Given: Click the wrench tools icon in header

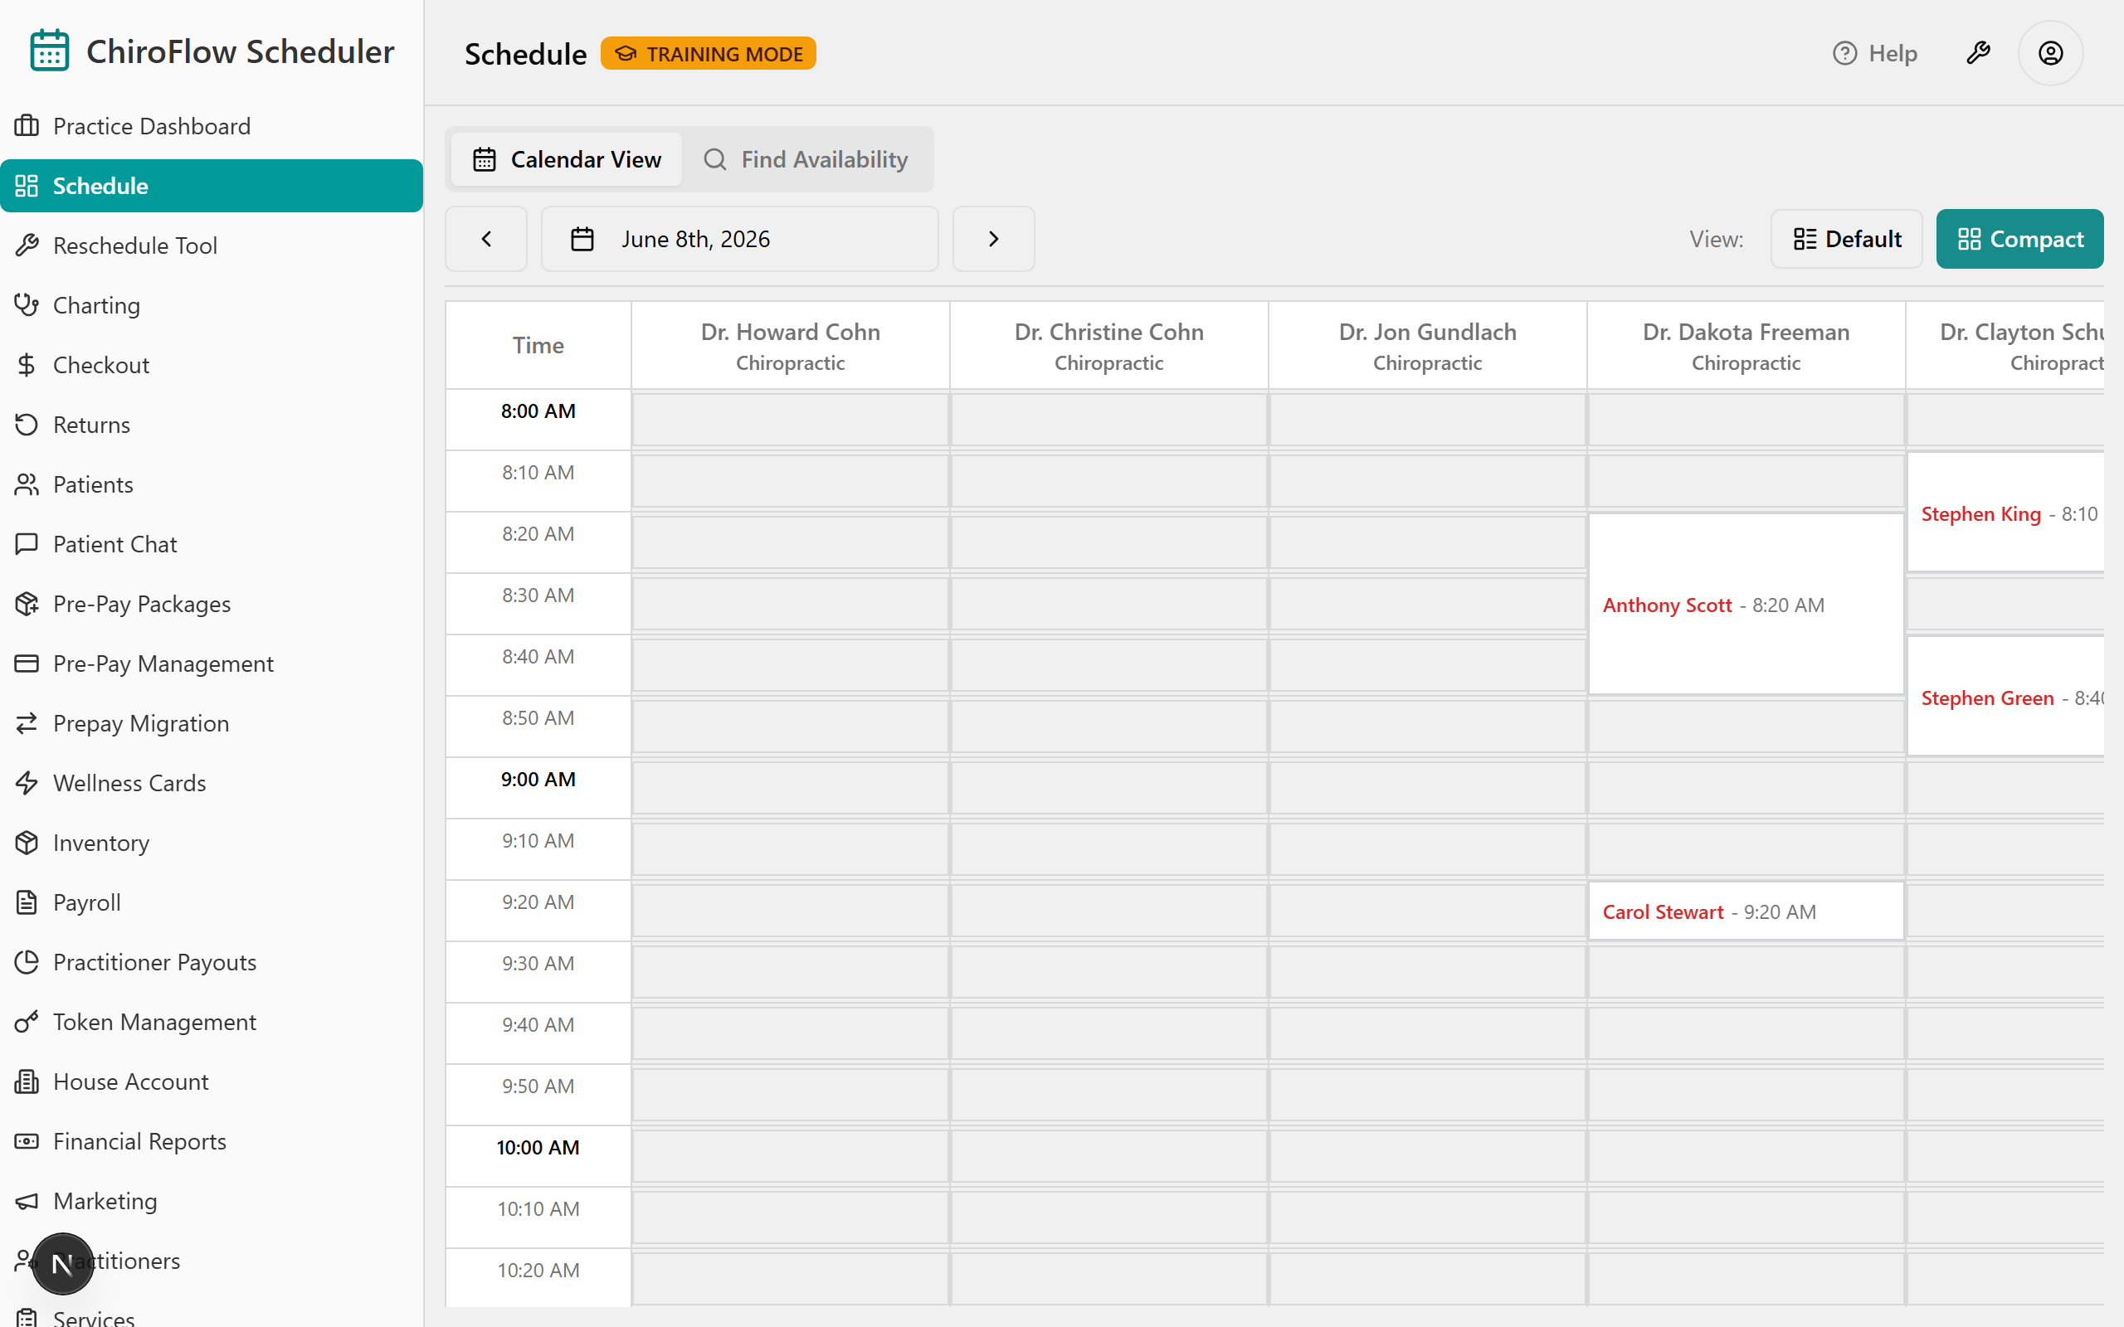Looking at the screenshot, I should click(1978, 54).
